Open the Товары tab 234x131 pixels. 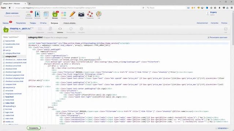33,23
